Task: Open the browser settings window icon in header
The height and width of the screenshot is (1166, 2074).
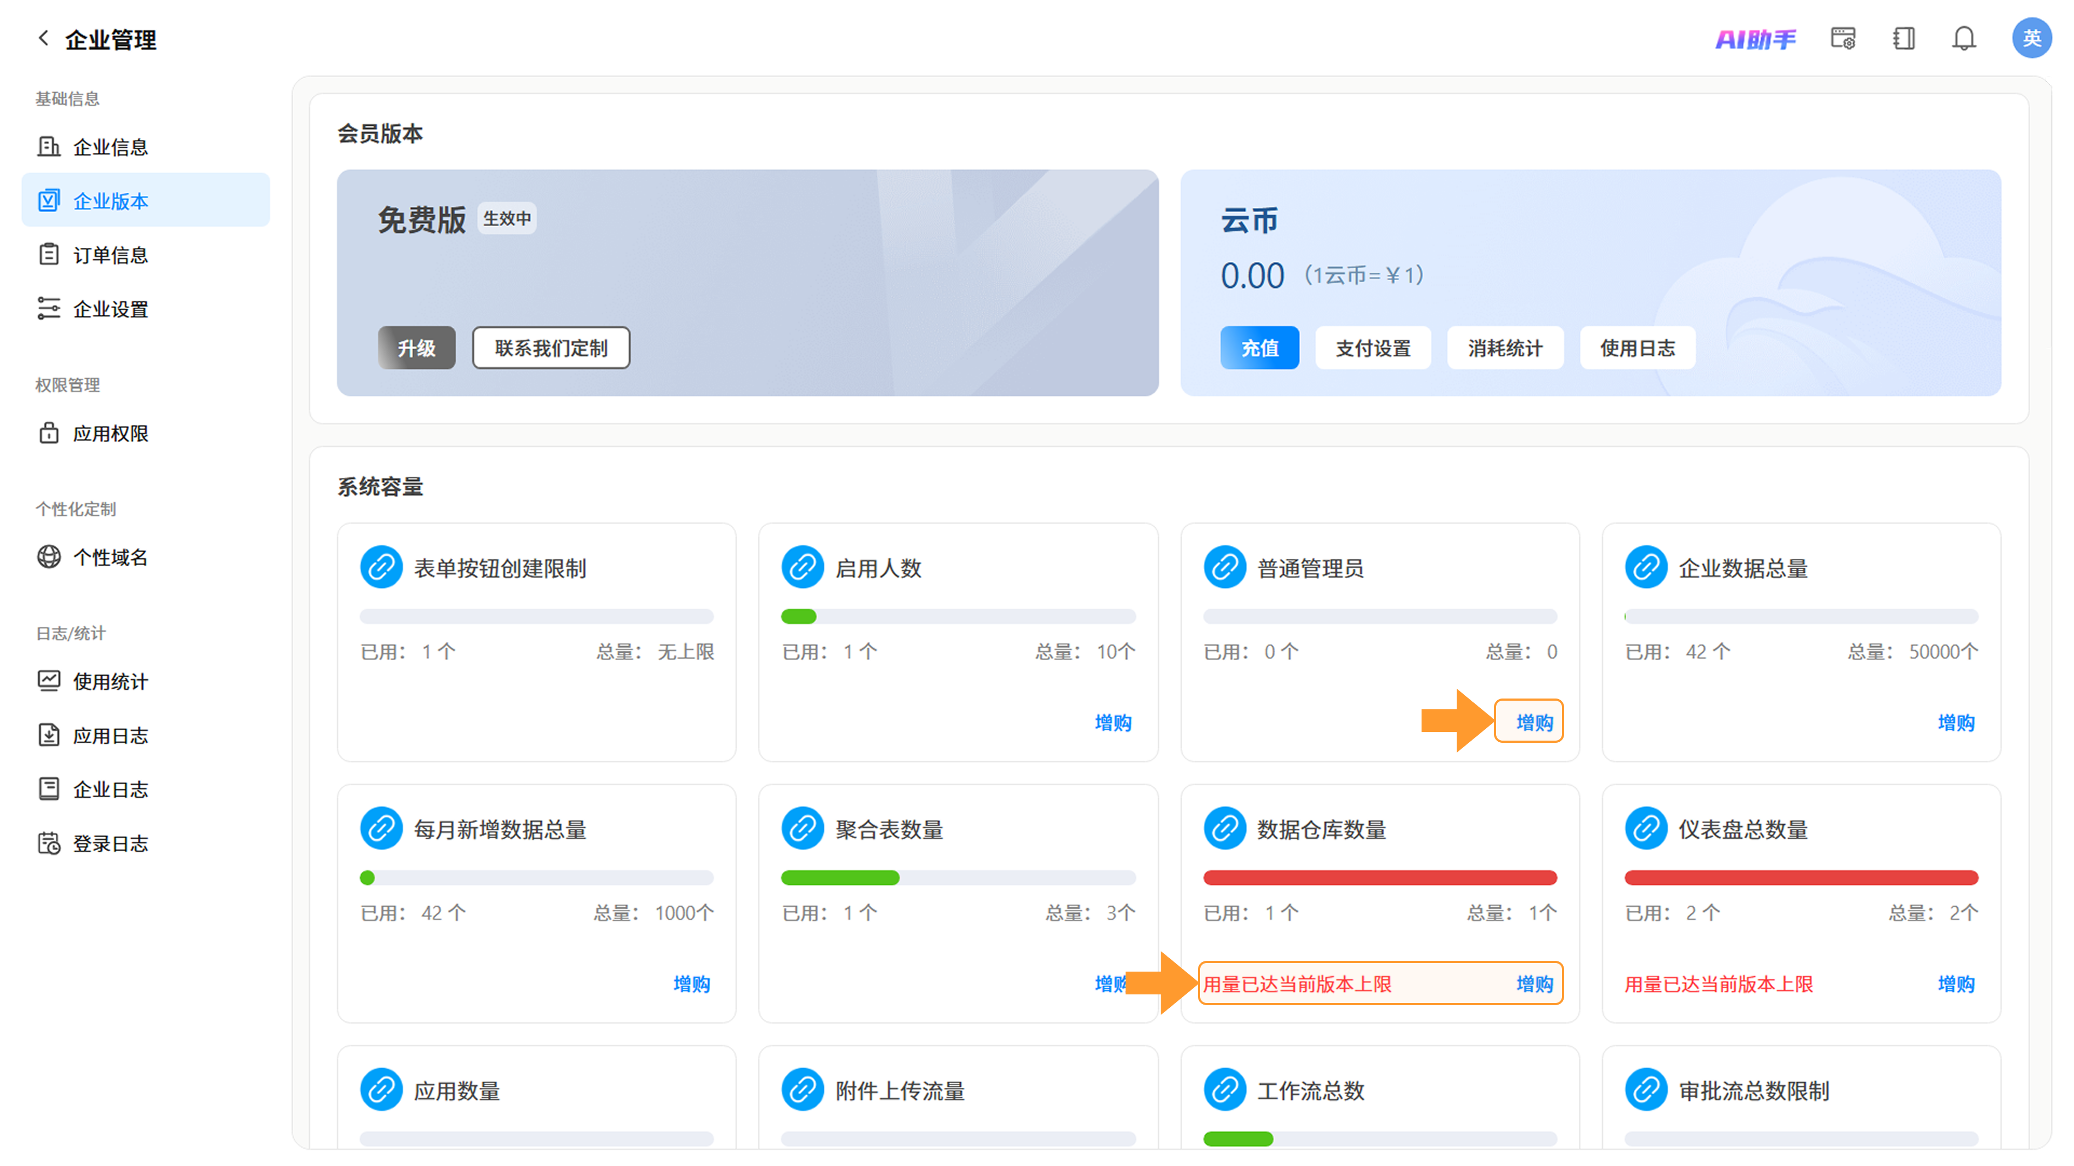Action: [x=1843, y=38]
